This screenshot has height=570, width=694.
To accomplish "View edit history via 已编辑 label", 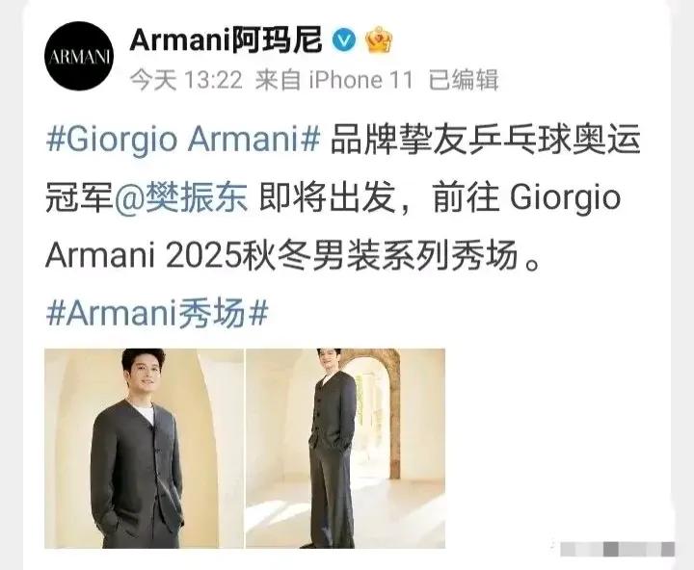I will click(x=464, y=81).
